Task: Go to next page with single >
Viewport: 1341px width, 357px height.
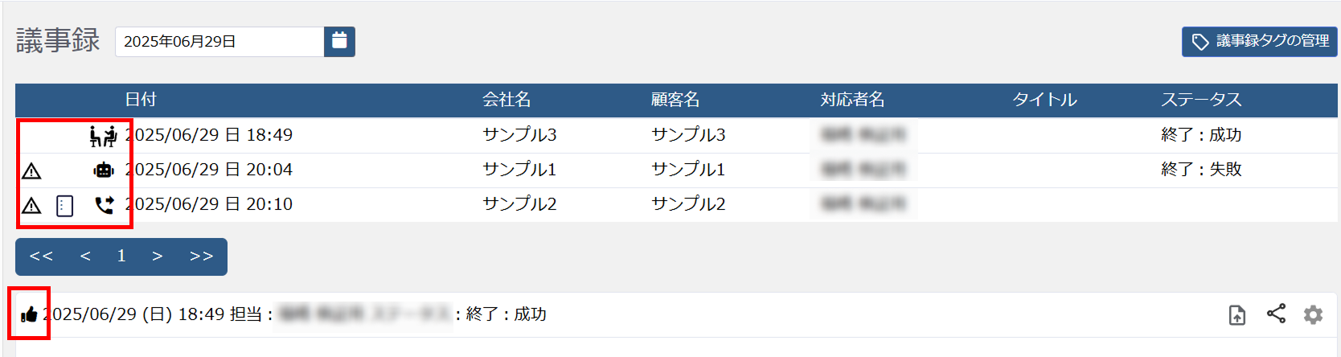Action: [158, 256]
